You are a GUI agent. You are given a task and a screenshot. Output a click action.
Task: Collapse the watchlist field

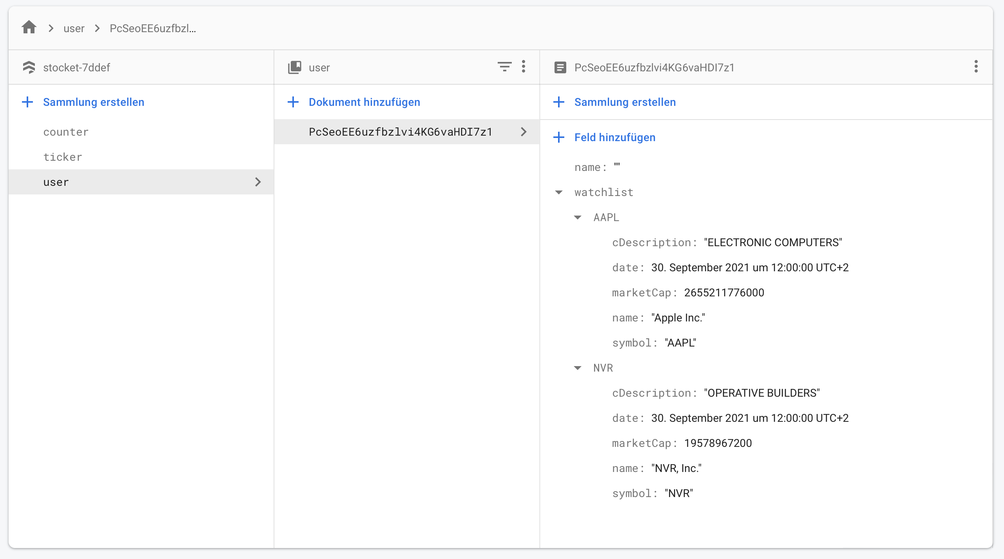pyautogui.click(x=562, y=192)
